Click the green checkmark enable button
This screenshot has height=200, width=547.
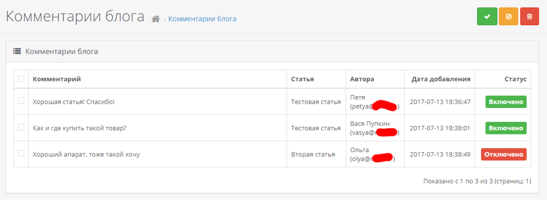click(x=487, y=16)
